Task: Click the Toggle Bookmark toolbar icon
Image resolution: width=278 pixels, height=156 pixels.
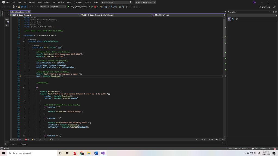Action: pos(128,7)
